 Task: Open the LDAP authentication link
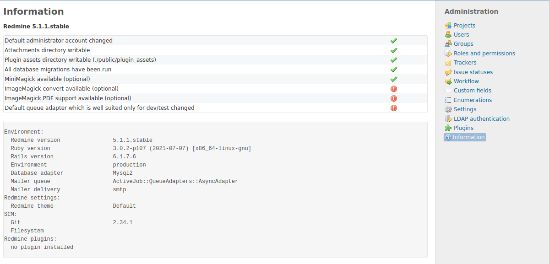[x=482, y=119]
